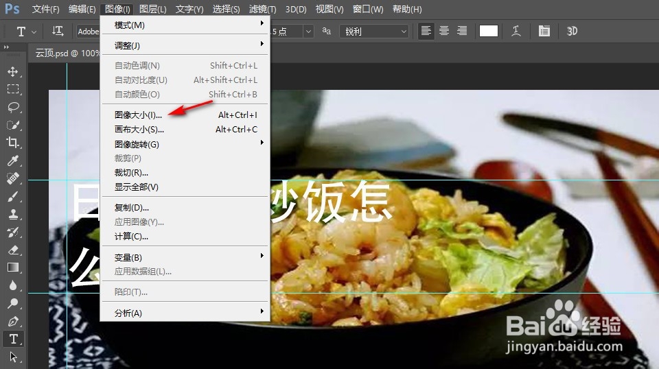Center align text
This screenshot has width=659, height=369.
444,31
